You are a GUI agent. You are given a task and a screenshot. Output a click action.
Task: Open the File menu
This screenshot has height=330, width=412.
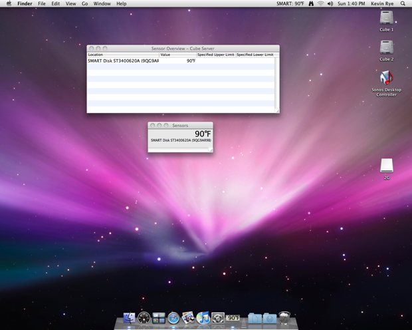click(41, 3)
